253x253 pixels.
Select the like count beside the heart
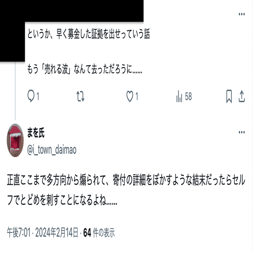(x=137, y=96)
